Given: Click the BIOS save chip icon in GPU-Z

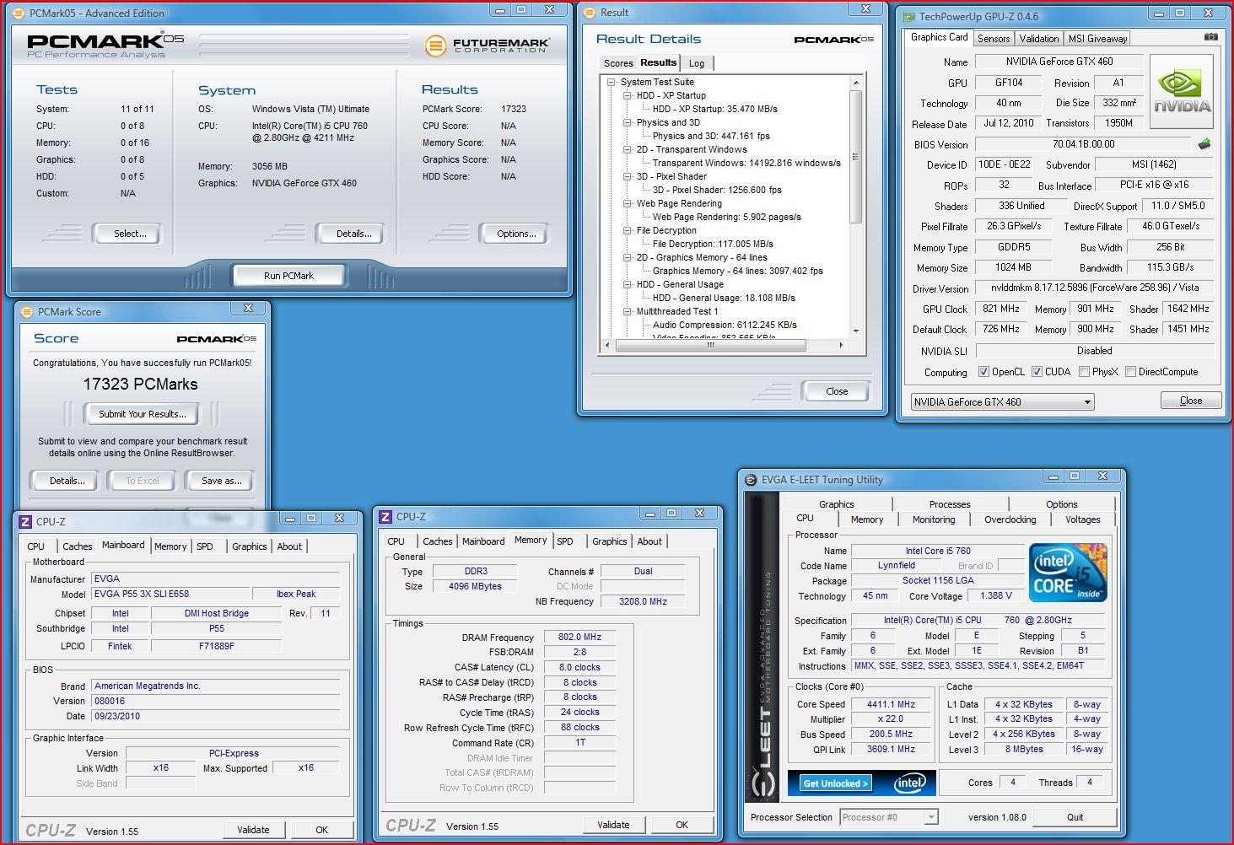Looking at the screenshot, I should click(1204, 144).
